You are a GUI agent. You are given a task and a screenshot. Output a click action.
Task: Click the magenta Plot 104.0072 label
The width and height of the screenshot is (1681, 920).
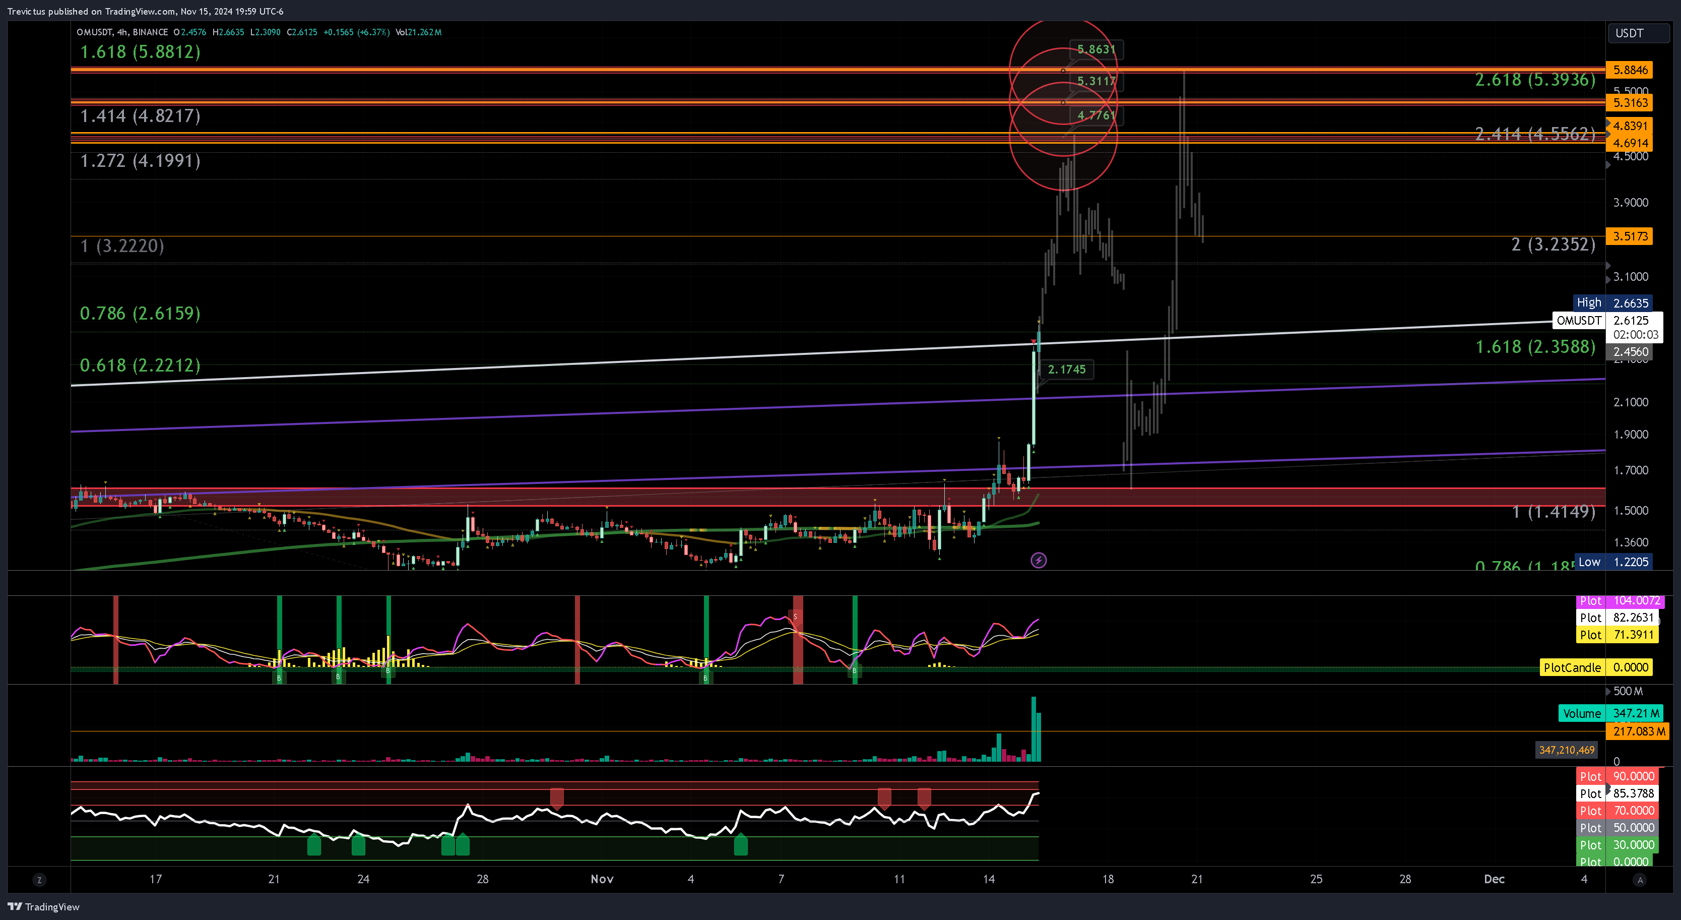coord(1621,601)
